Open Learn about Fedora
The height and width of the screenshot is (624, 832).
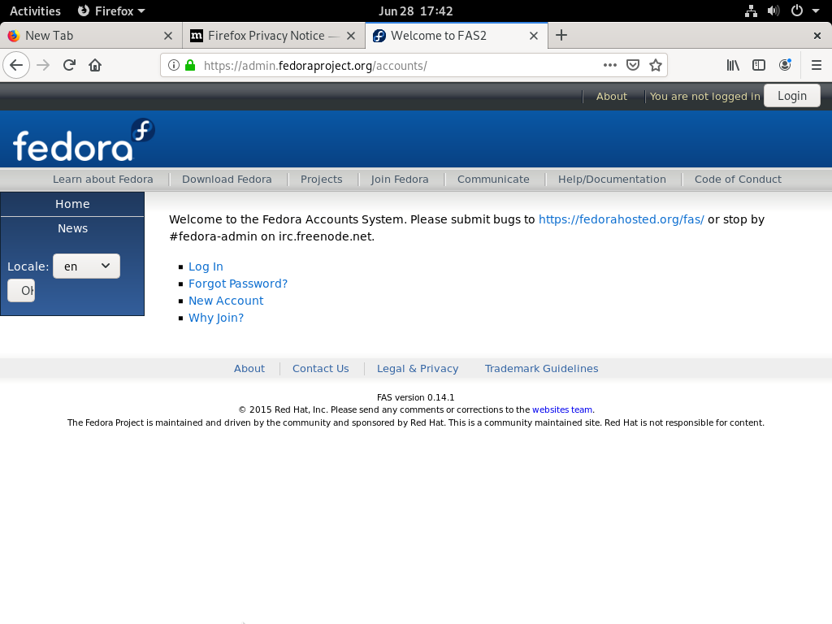click(x=103, y=180)
